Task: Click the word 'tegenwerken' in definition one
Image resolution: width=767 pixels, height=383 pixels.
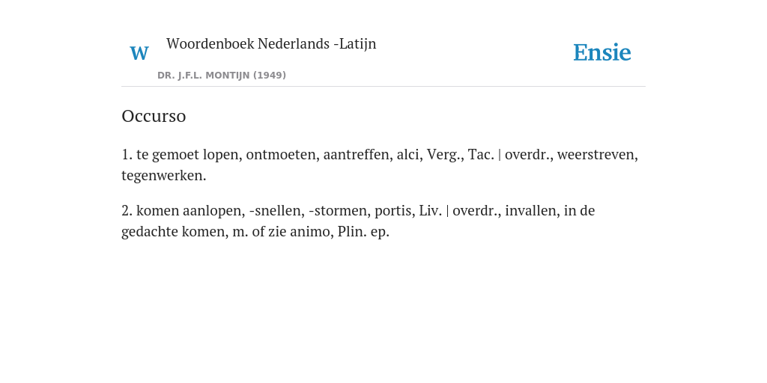Action: point(164,175)
